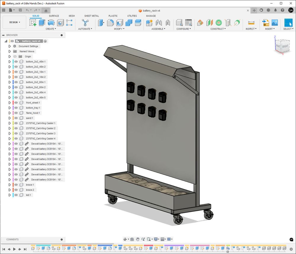Open the Help question mark icon
The width and height of the screenshot is (296, 254).
point(282,10)
